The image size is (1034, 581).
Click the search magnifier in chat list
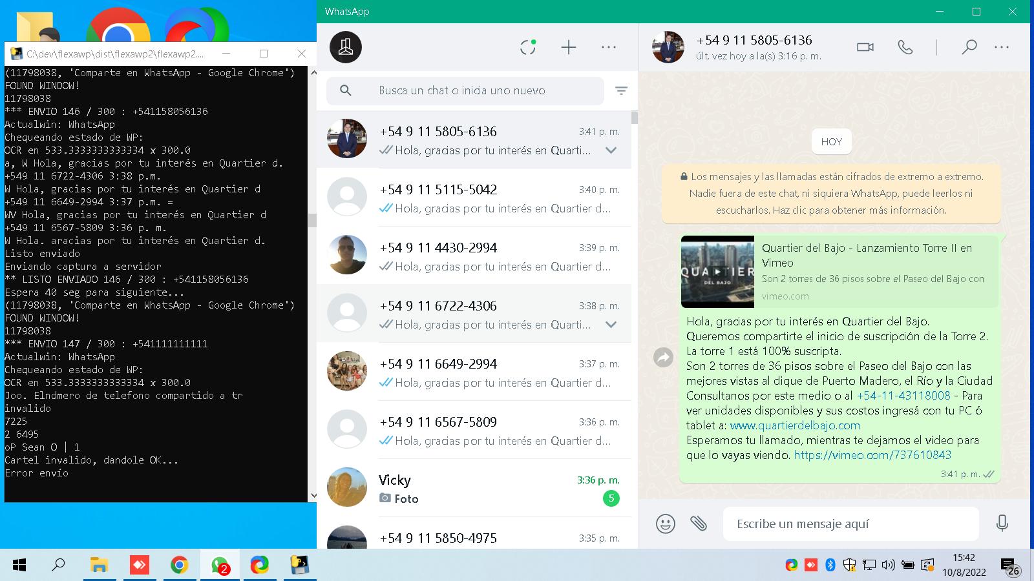click(346, 91)
